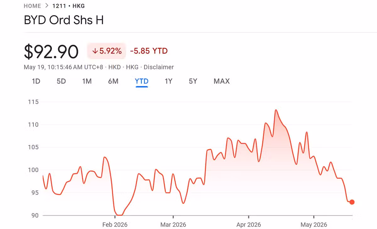This screenshot has height=229, width=377.
Task: Go to the HOME breadcrumb link
Action: 32,6
